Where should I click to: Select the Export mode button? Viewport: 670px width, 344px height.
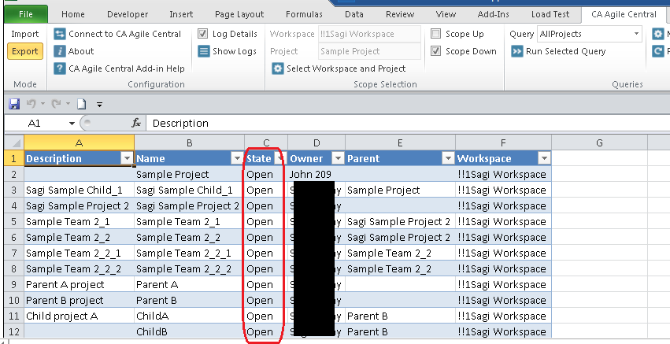coord(25,51)
